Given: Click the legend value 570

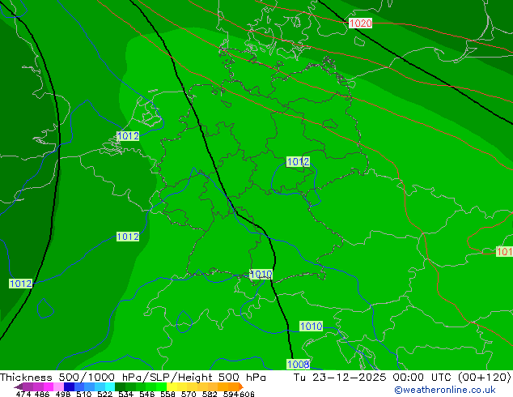Looking at the screenshot, I should (x=189, y=395).
